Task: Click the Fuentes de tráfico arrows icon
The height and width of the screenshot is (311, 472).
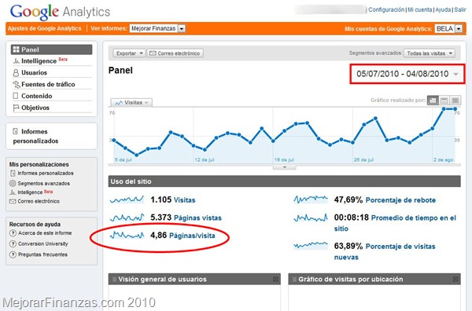Action: pyautogui.click(x=16, y=85)
